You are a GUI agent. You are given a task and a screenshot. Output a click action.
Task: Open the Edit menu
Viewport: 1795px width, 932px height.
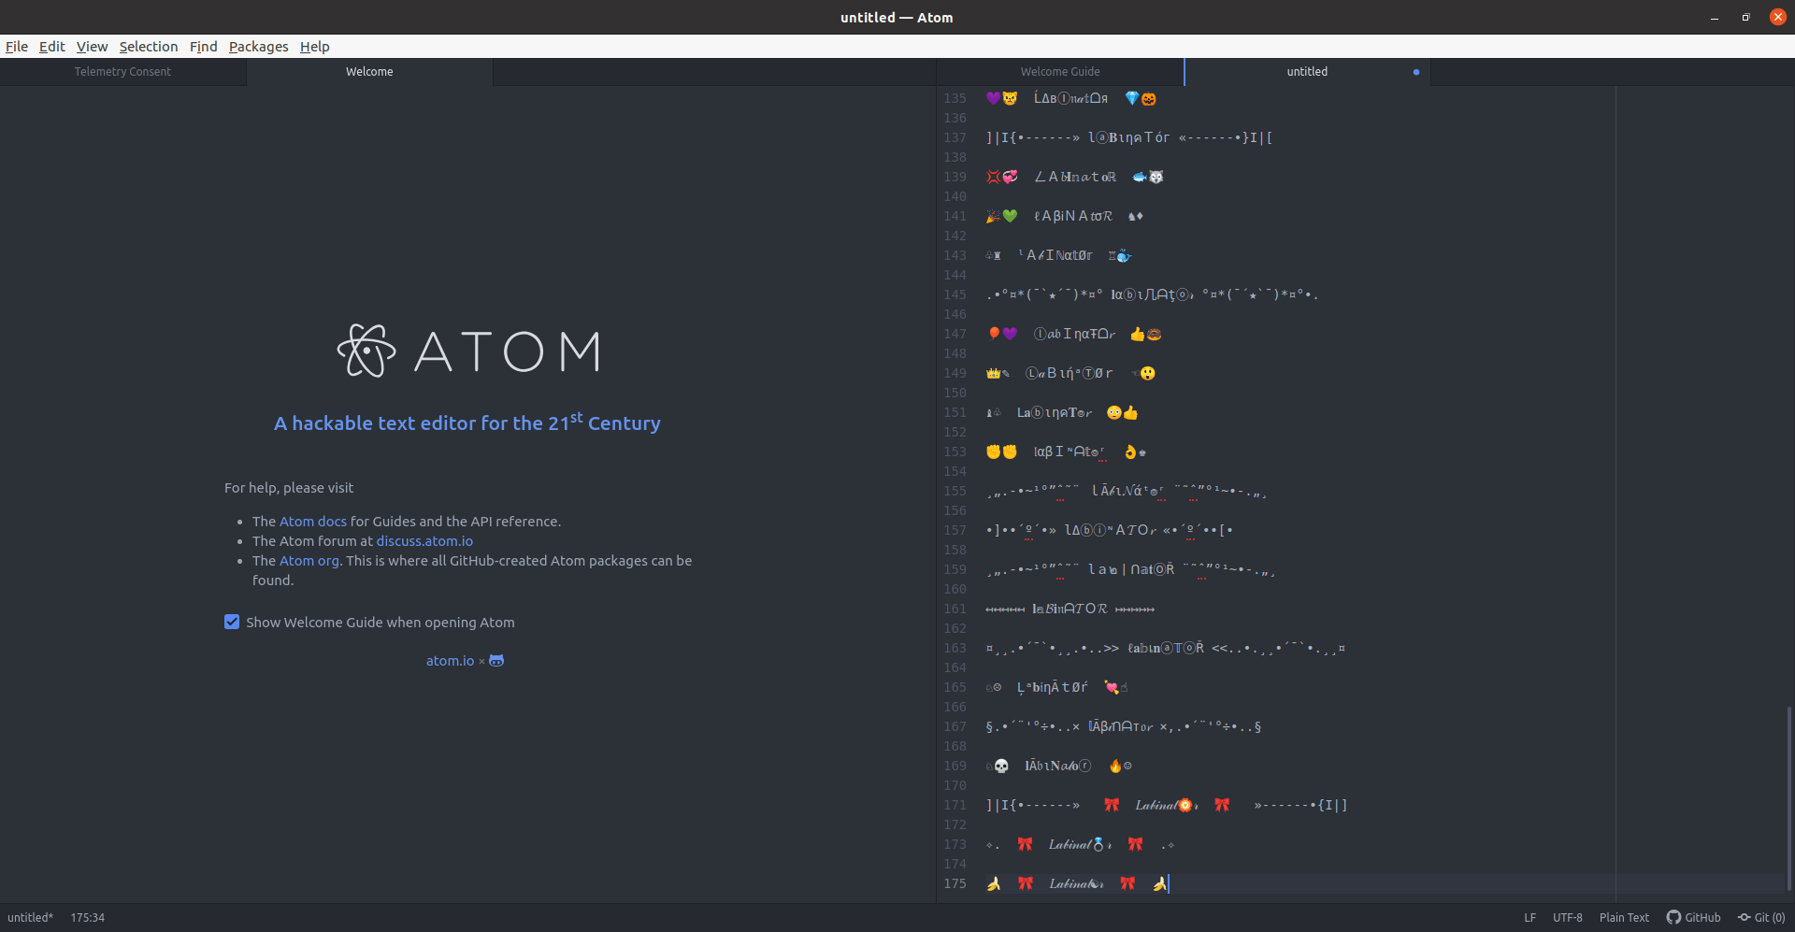pyautogui.click(x=52, y=47)
